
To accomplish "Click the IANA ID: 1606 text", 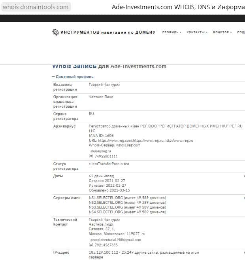I will 101,135.
